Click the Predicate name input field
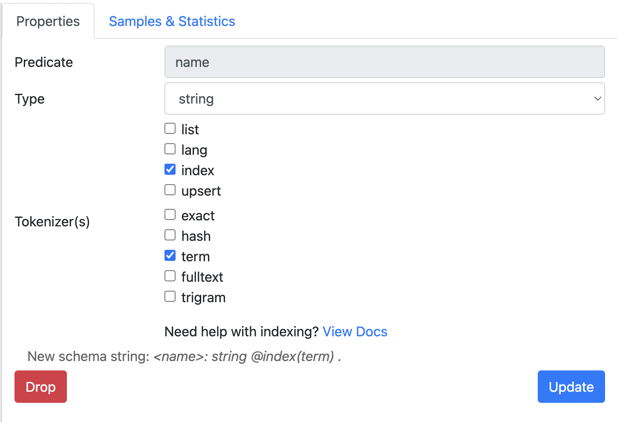 (384, 62)
